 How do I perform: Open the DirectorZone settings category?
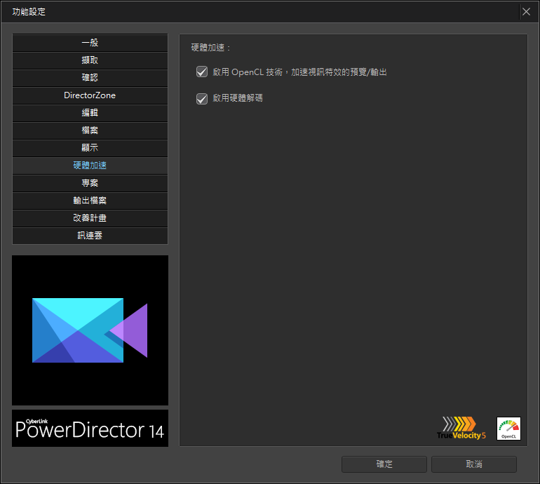(x=90, y=95)
